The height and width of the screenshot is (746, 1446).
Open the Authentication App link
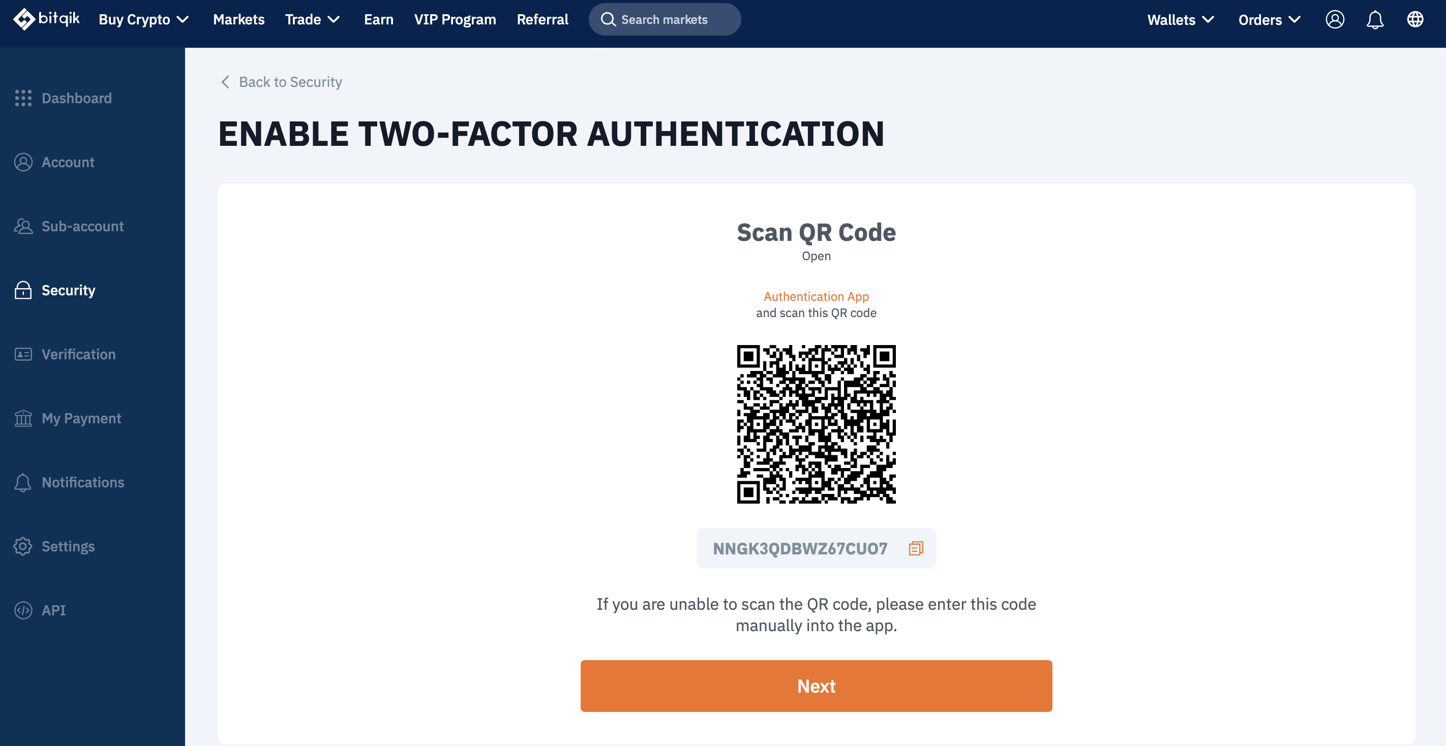[x=816, y=296]
